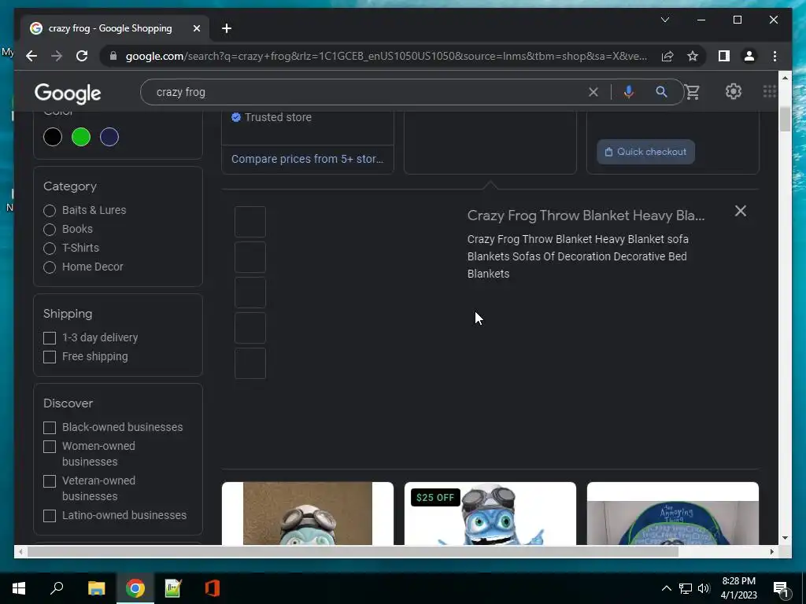Enable Free shipping filter
Viewport: 806px width, 604px height.
coord(50,357)
